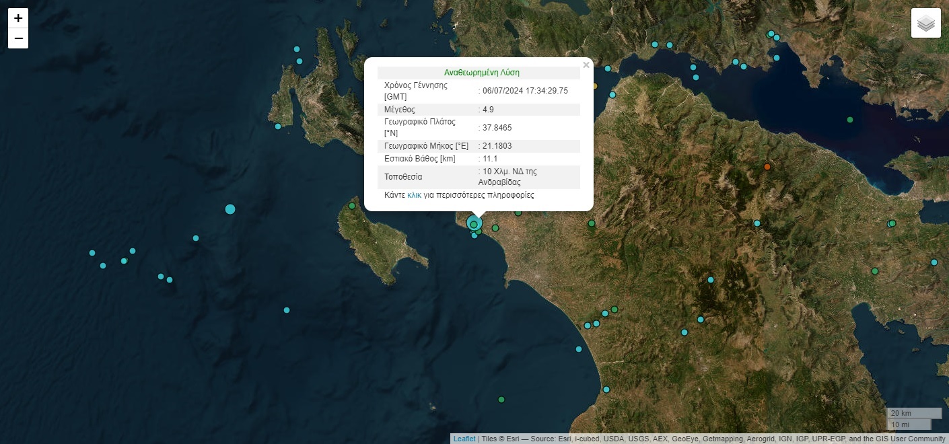Select the lone green marker in the southern sea
This screenshot has height=444, width=949.
[x=501, y=400]
